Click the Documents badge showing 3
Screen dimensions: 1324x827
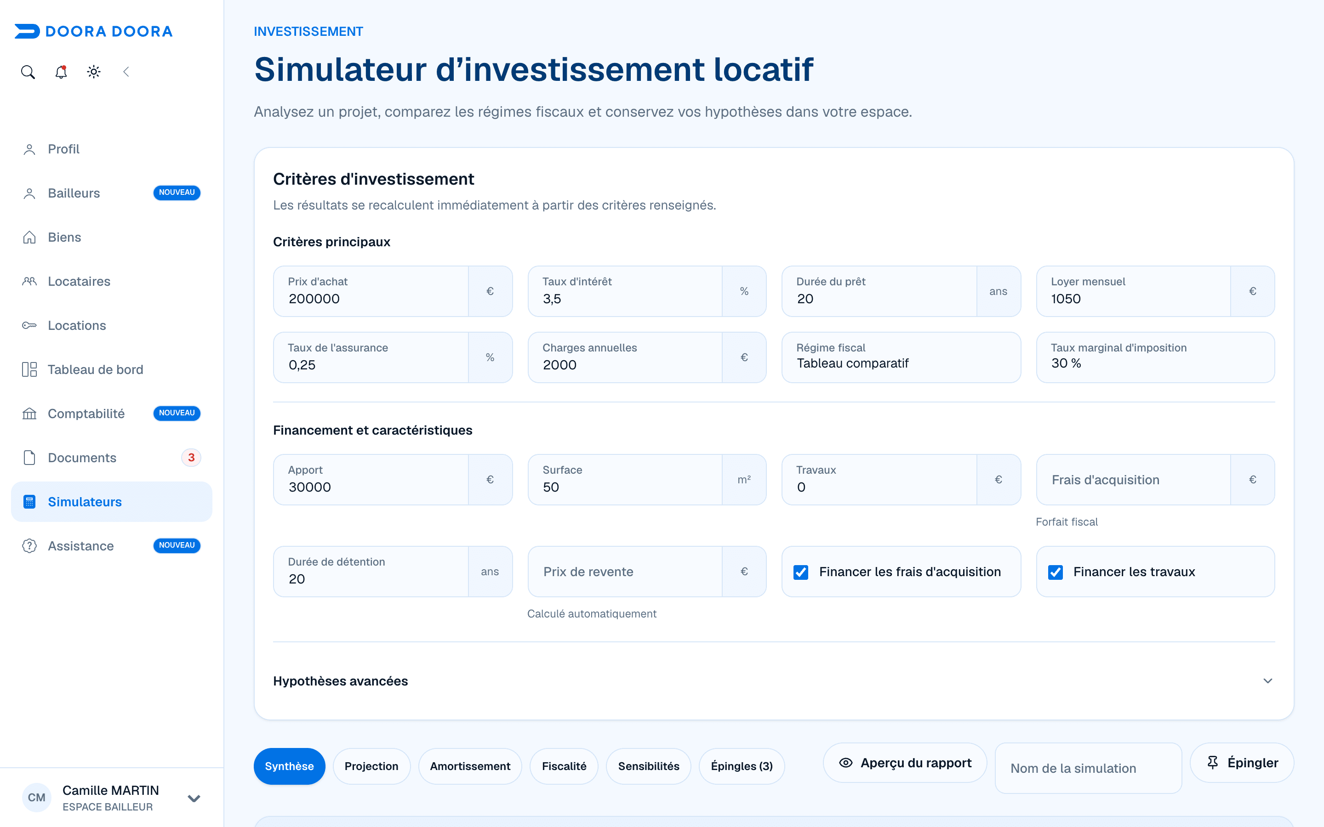coord(192,458)
